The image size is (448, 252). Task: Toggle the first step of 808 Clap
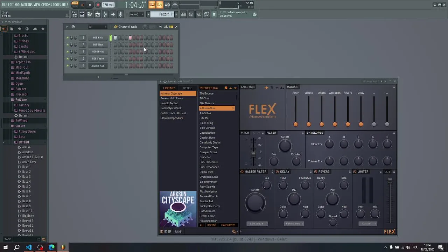[x=115, y=45]
